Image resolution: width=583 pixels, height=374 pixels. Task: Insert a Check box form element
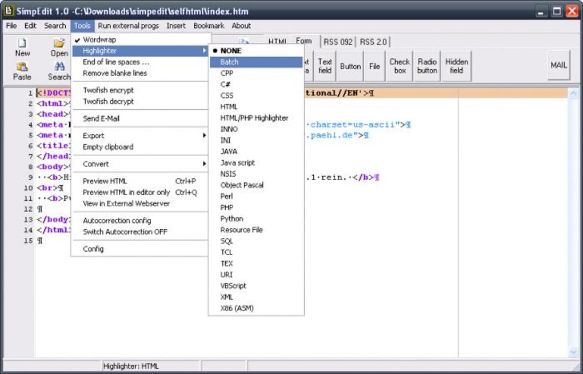coord(399,65)
